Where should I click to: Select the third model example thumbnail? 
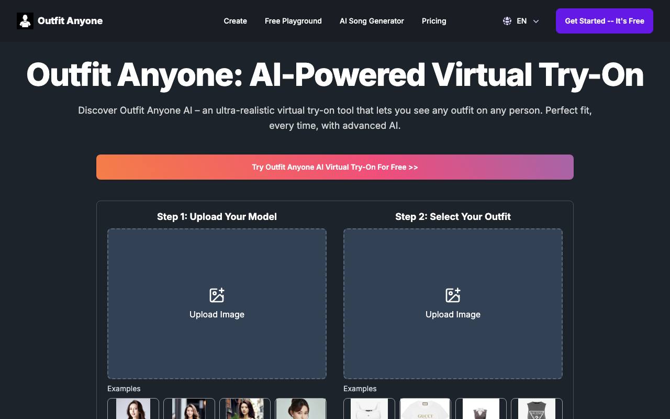coord(245,409)
